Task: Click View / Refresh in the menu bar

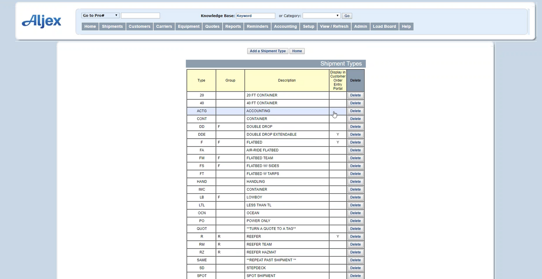Action: (x=334, y=26)
